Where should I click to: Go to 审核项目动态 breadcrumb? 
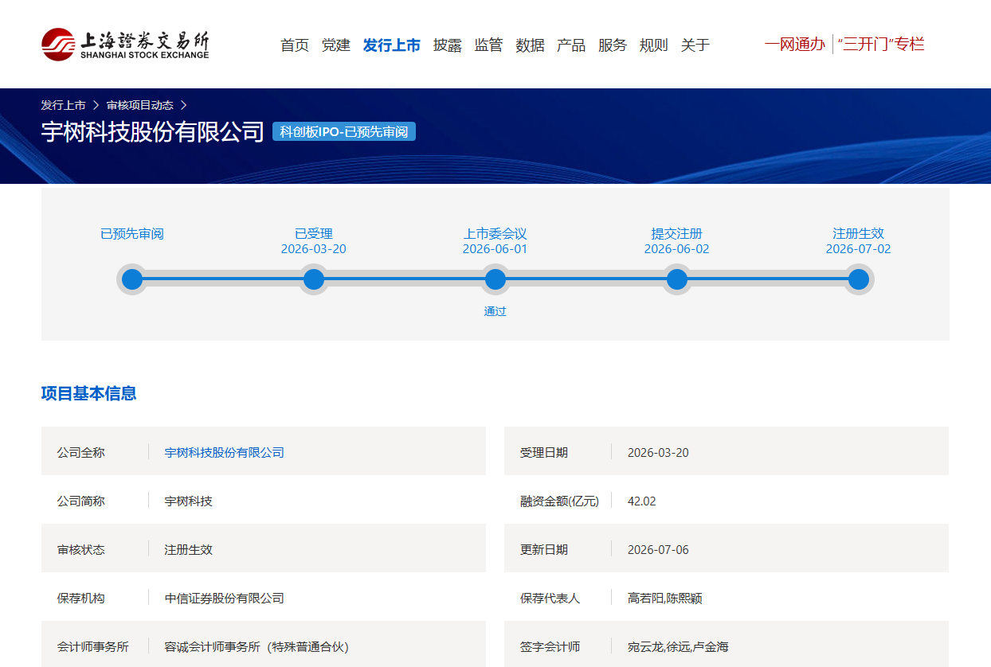pos(140,105)
